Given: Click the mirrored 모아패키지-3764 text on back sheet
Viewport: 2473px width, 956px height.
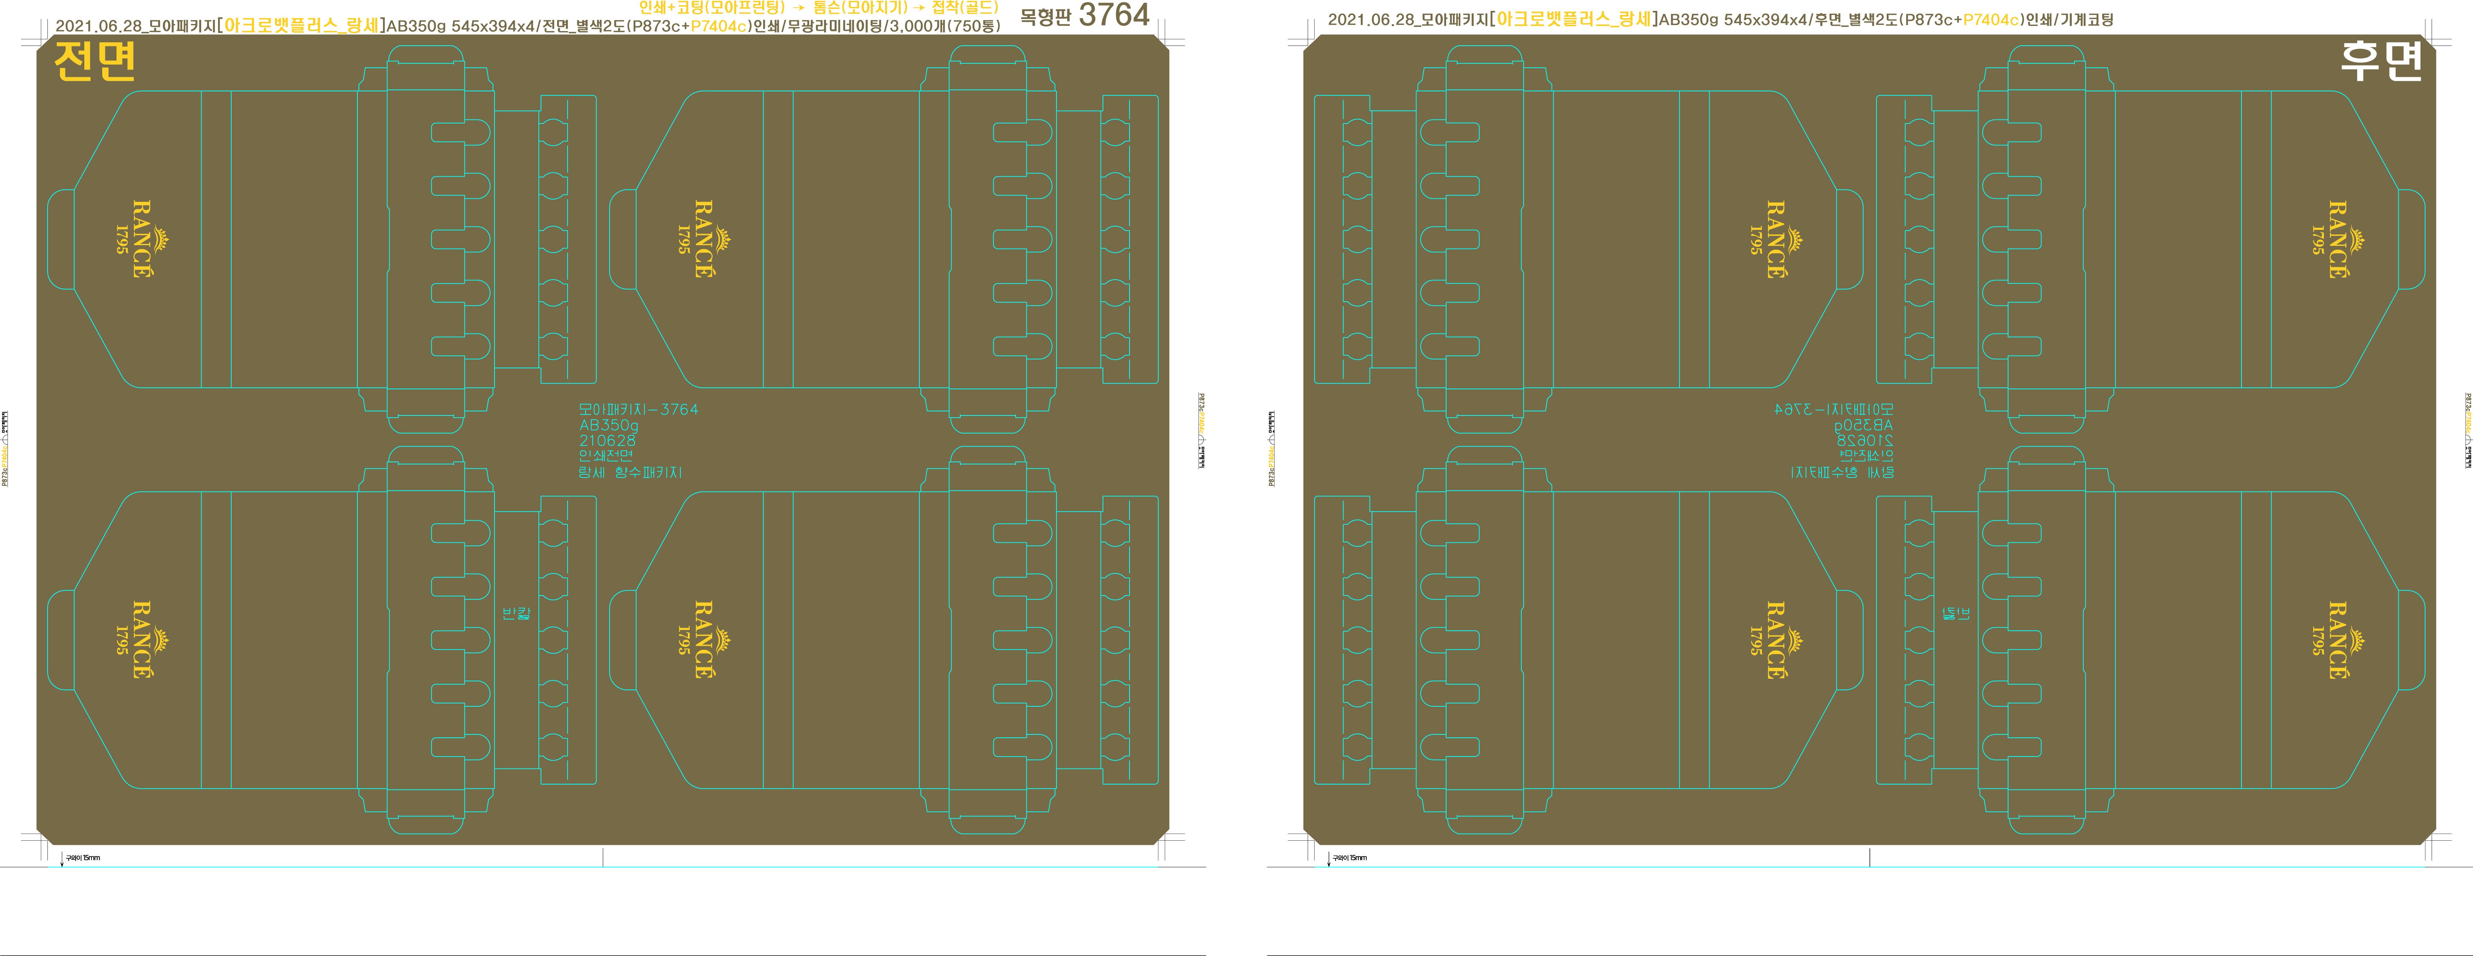Looking at the screenshot, I should 1833,410.
